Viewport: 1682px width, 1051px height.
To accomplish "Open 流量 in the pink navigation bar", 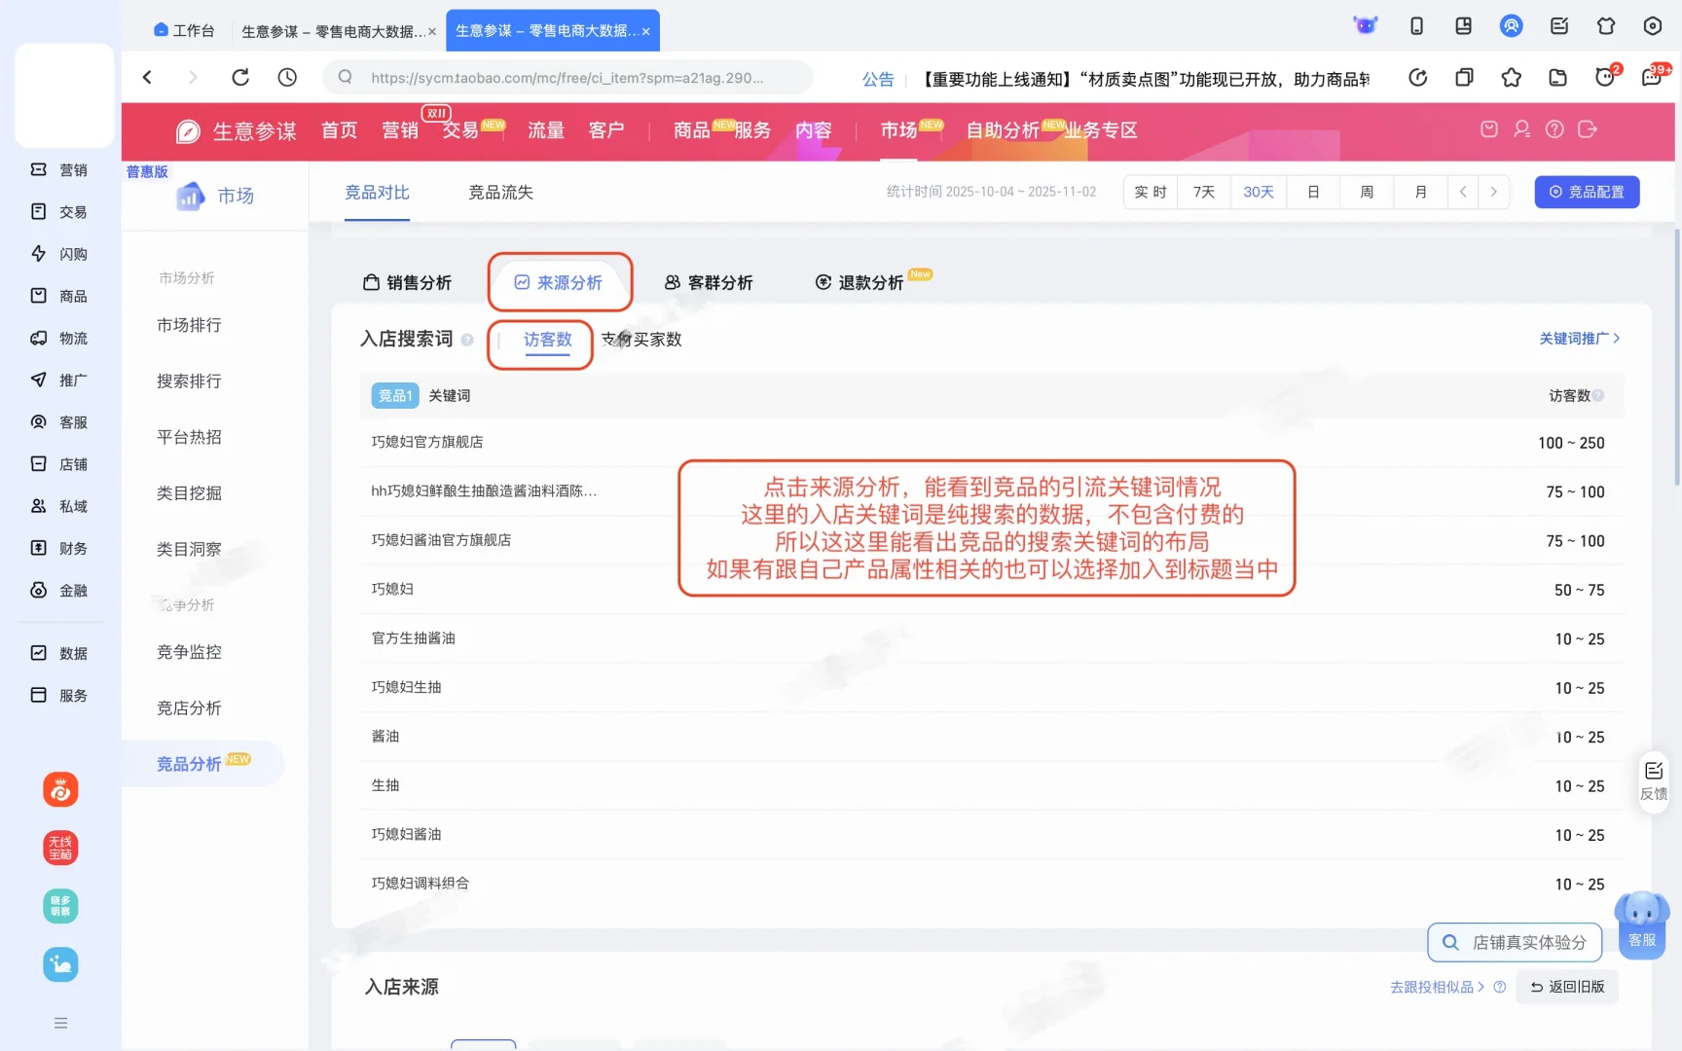I will point(546,130).
